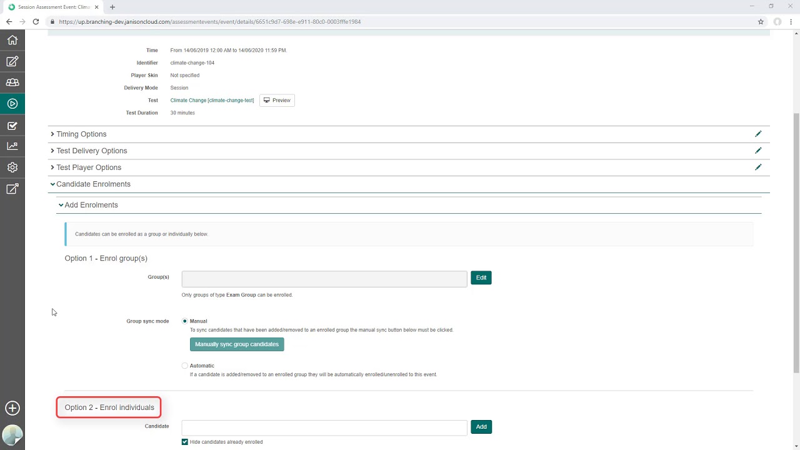Collapse Candidate Enrolments section
Image resolution: width=800 pixels, height=450 pixels.
pyautogui.click(x=91, y=184)
